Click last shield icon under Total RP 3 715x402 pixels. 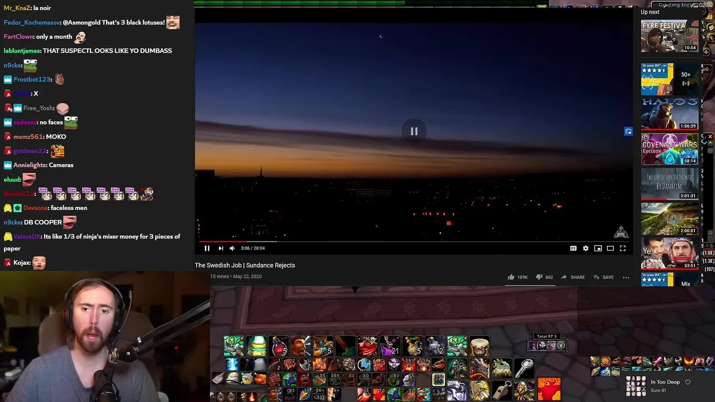coord(561,346)
